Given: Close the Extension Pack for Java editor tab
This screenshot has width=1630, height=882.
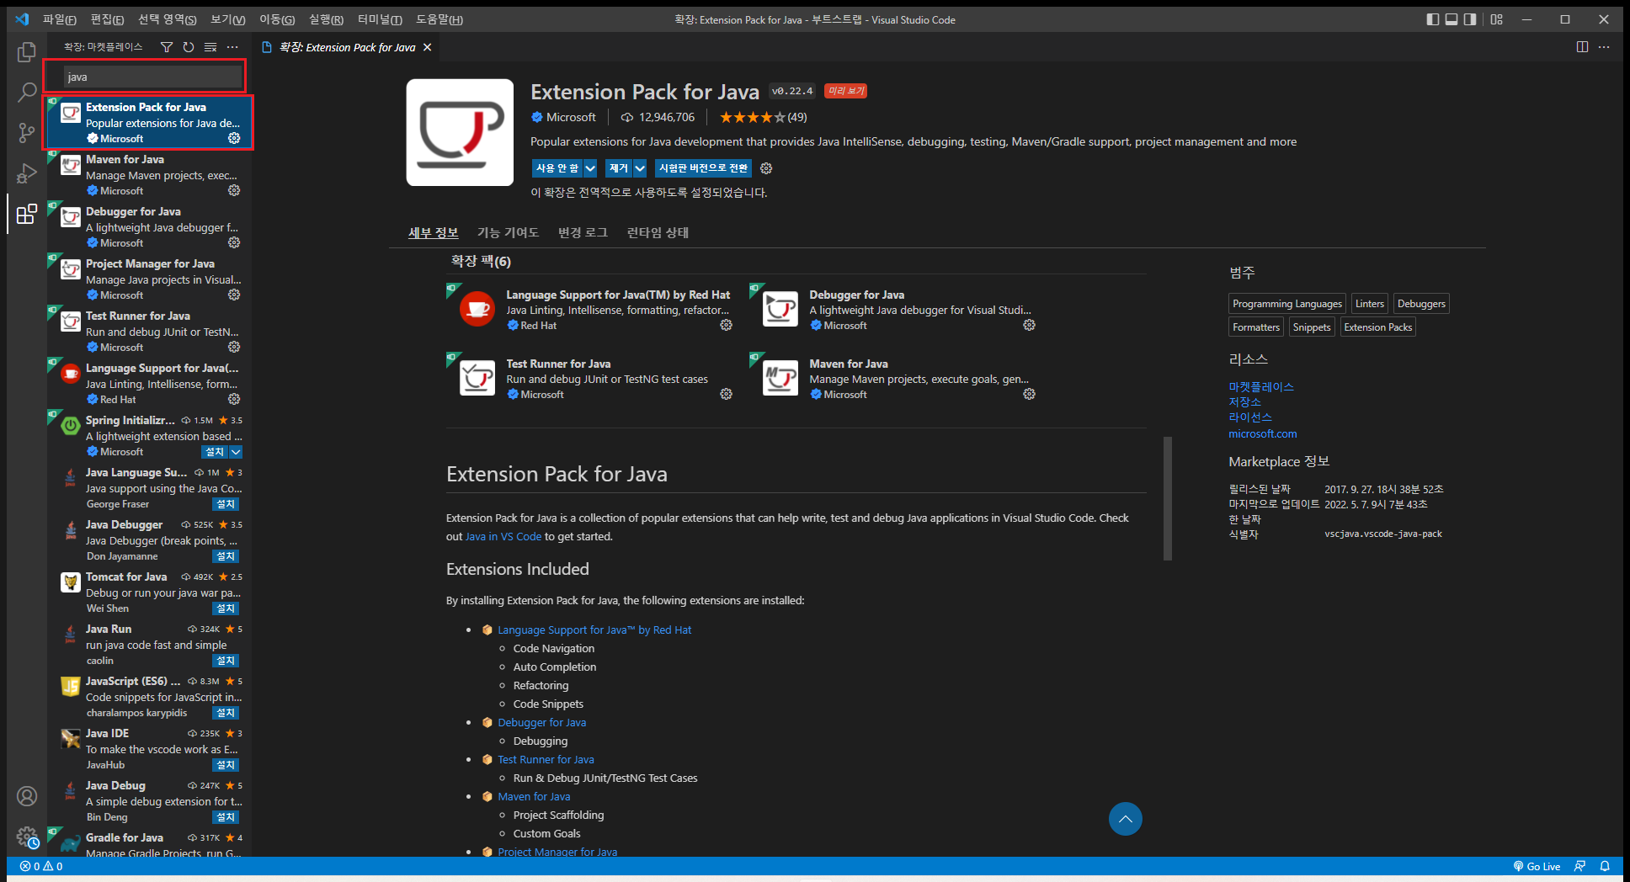Looking at the screenshot, I should click(428, 47).
